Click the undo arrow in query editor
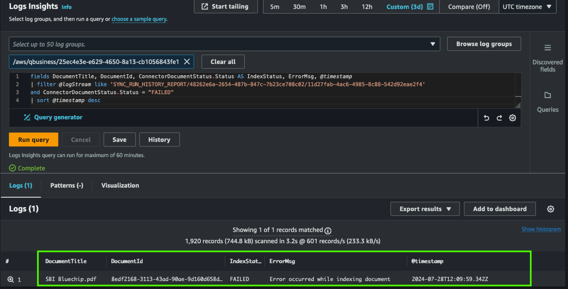Image resolution: width=568 pixels, height=289 pixels. coord(486,118)
